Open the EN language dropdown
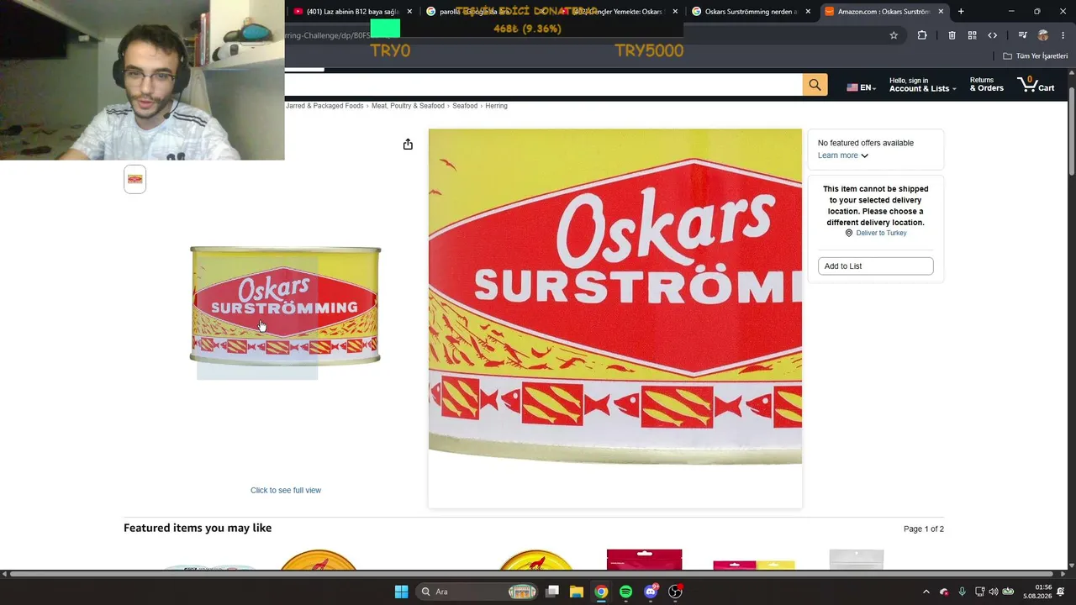 (x=862, y=87)
